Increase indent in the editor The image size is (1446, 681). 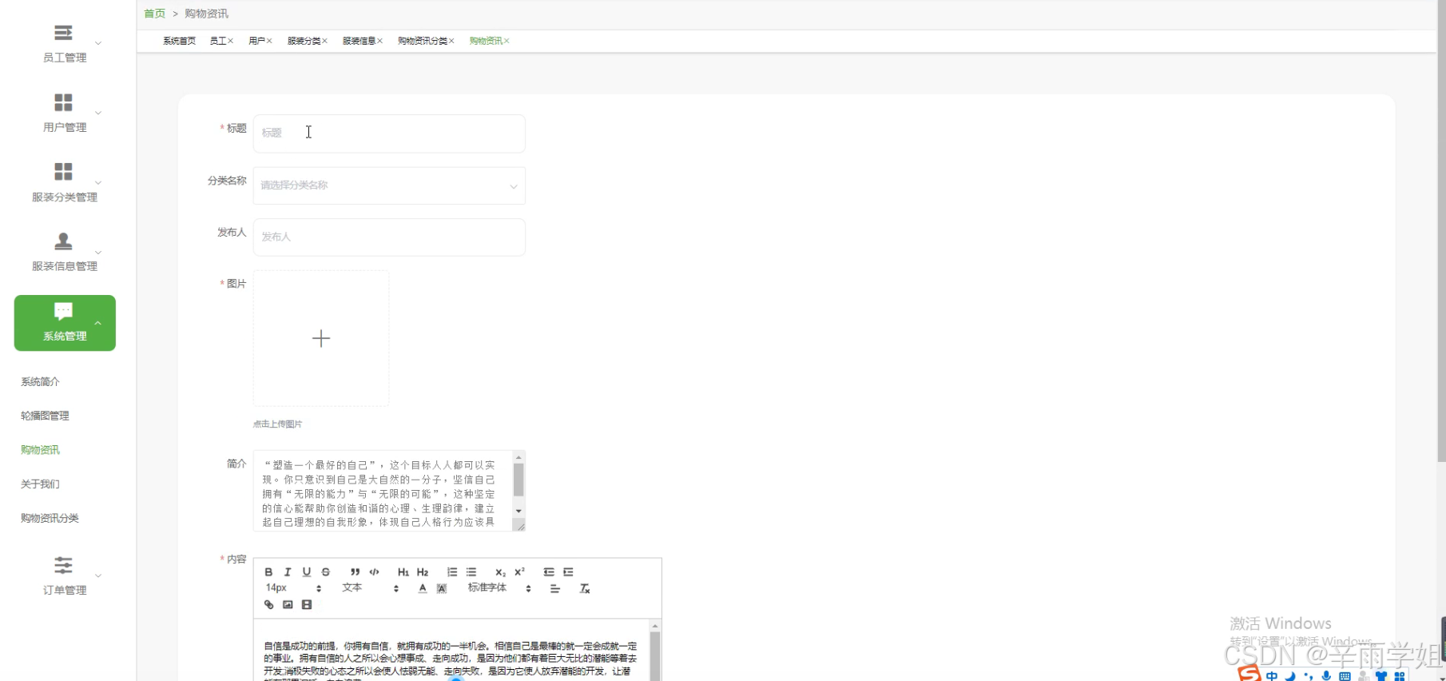click(568, 572)
